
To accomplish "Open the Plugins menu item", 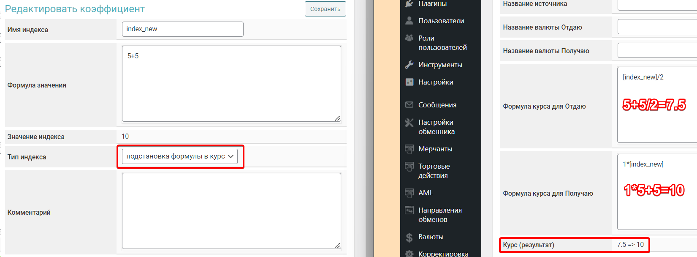I will (x=432, y=4).
